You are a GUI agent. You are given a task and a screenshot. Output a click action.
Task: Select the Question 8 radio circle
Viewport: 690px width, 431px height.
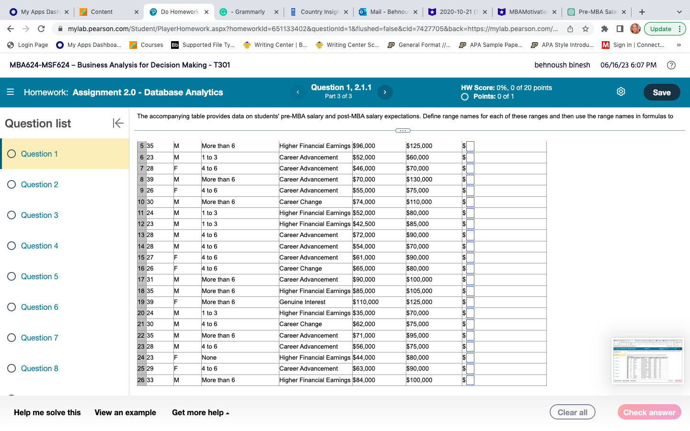pos(11,368)
